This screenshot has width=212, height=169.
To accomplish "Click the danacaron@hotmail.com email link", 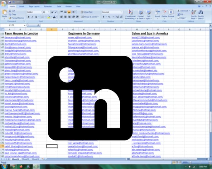I will (18, 38).
